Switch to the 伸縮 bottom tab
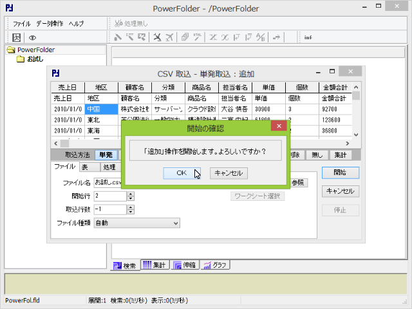Viewport: 412px width, 309px height. click(x=185, y=265)
